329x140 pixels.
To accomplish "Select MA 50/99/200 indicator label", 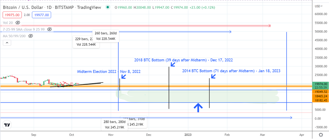I will (15, 36).
